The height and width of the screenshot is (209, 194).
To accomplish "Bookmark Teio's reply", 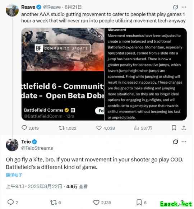I will coord(139,202).
